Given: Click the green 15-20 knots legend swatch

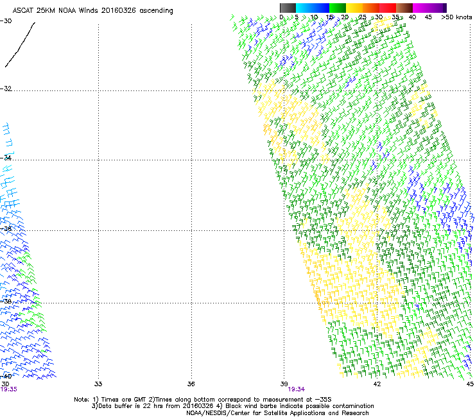Looking at the screenshot, I should [338, 8].
